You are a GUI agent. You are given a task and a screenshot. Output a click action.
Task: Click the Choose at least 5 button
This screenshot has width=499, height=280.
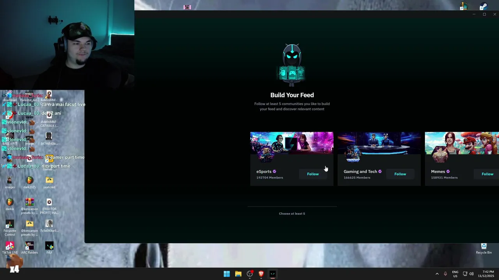click(292, 213)
